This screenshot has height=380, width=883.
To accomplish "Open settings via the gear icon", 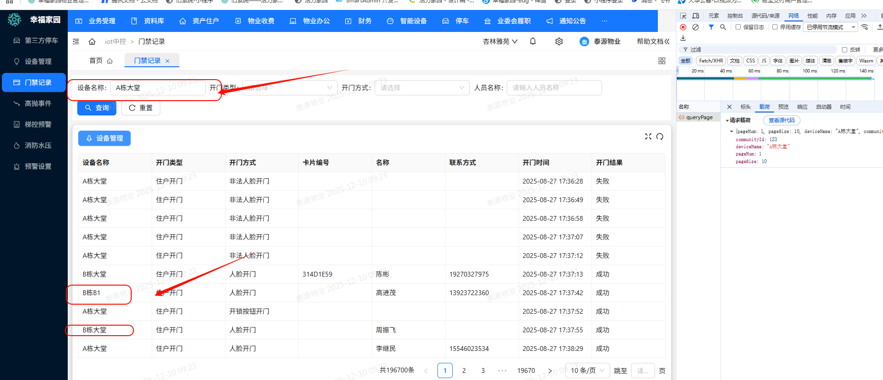I will point(559,41).
